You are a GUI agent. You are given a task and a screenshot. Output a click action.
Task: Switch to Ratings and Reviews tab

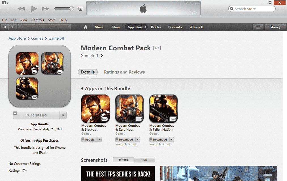(124, 72)
